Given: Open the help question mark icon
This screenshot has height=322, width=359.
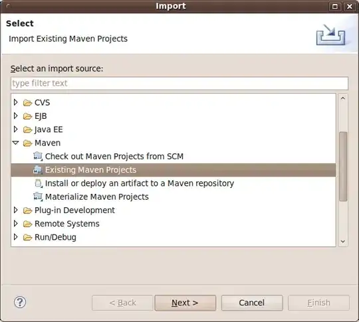Looking at the screenshot, I should click(20, 302).
